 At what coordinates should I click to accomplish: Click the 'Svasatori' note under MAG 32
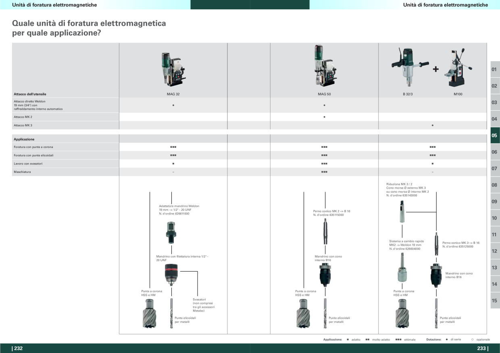pyautogui.click(x=204, y=305)
